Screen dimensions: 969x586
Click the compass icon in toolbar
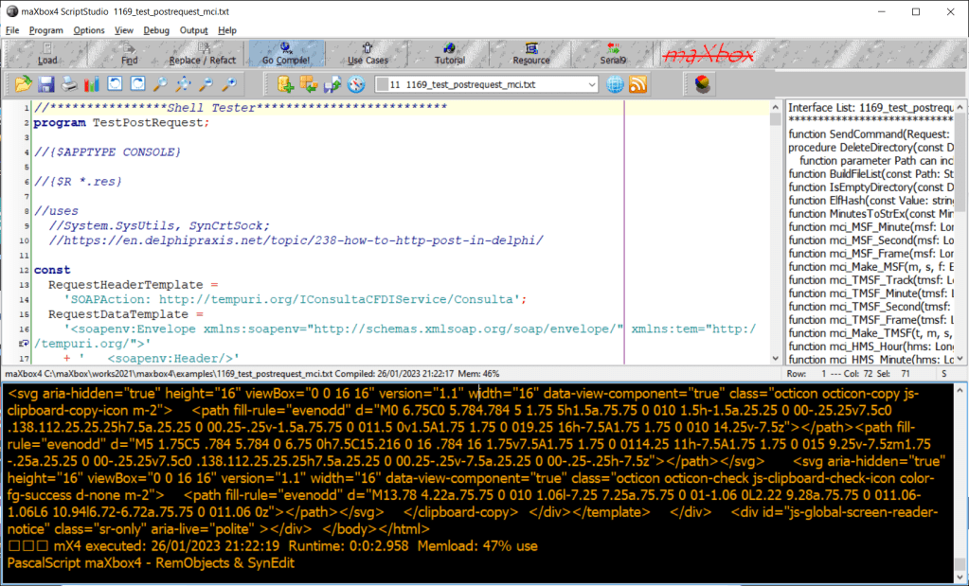tap(356, 84)
